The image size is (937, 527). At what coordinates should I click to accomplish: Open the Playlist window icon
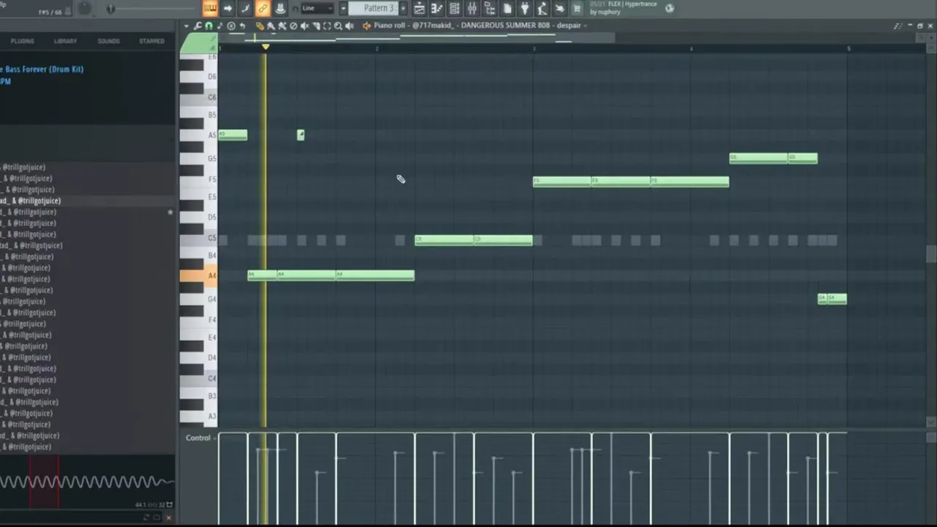point(419,8)
